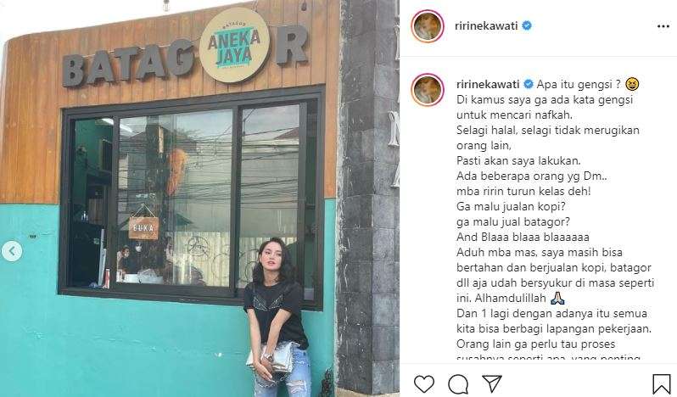
Task: Share post via the paper plane icon
Action: point(491,383)
